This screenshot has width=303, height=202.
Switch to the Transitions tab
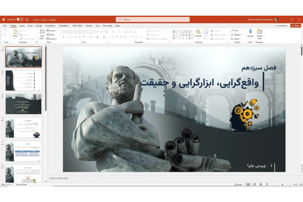pos(50,25)
